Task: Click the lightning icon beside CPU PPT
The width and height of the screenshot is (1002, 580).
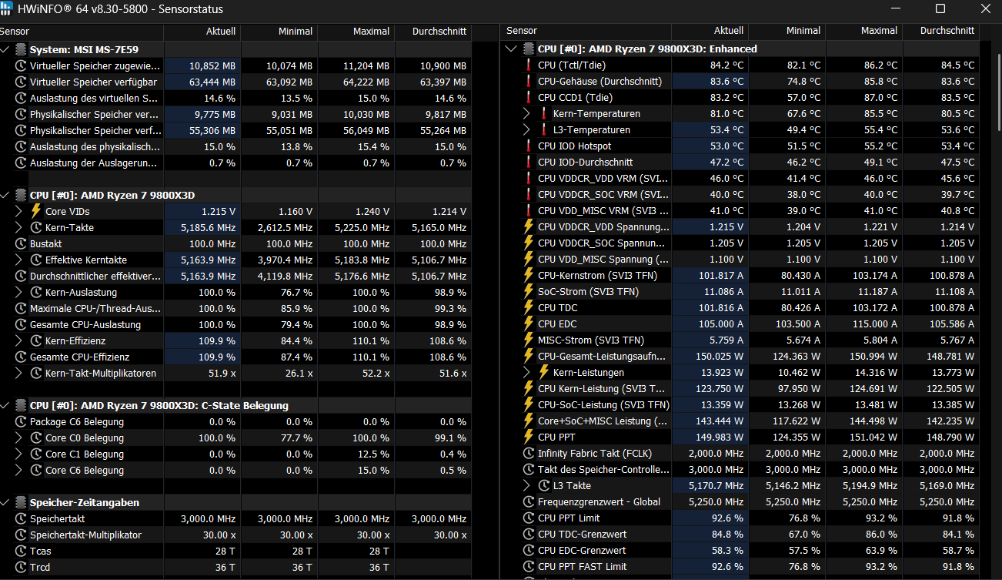Action: coord(528,437)
